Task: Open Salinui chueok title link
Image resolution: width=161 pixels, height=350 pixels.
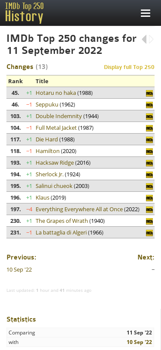Action: (x=54, y=186)
